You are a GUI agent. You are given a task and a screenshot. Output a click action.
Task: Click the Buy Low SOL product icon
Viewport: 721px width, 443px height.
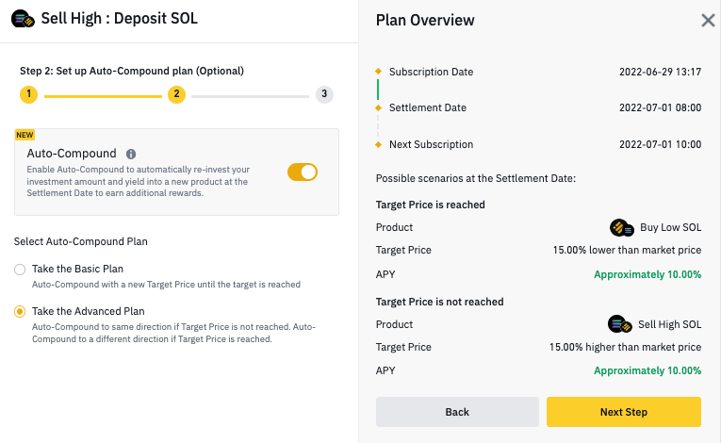[x=622, y=228]
